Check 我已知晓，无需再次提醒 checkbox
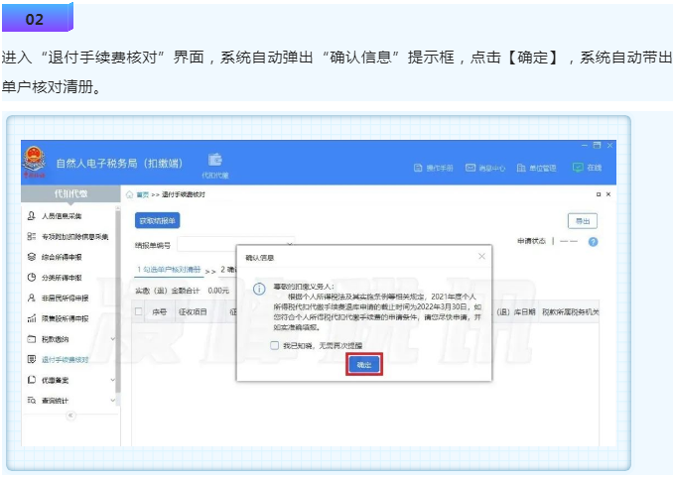Image resolution: width=673 pixels, height=480 pixels. (275, 345)
